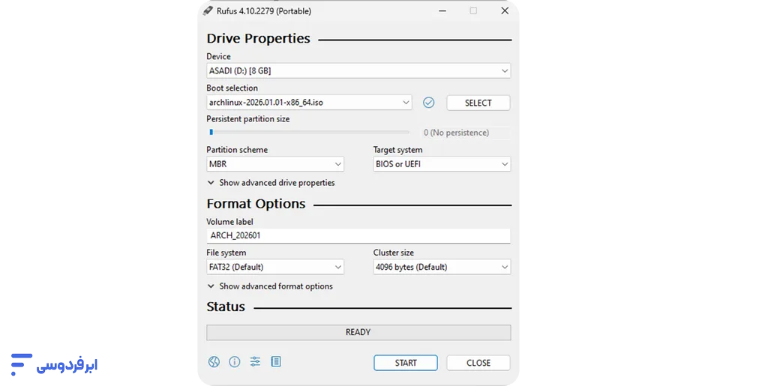Open the Target system dropdown
Viewport: 768px width, 386px height.
pos(442,164)
